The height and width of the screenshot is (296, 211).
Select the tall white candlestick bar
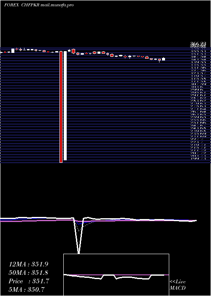click(65, 106)
